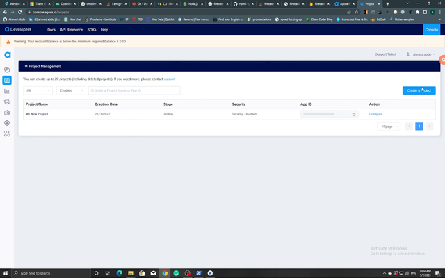Click the Developers logo link

pos(18,29)
